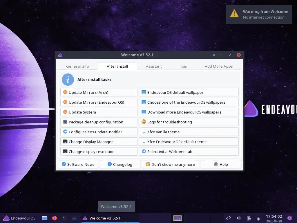Choose one of the EndeavourOS wallpapers

[189, 102]
